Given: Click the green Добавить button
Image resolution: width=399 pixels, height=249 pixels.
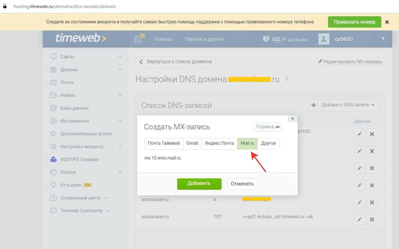Looking at the screenshot, I should (199, 184).
